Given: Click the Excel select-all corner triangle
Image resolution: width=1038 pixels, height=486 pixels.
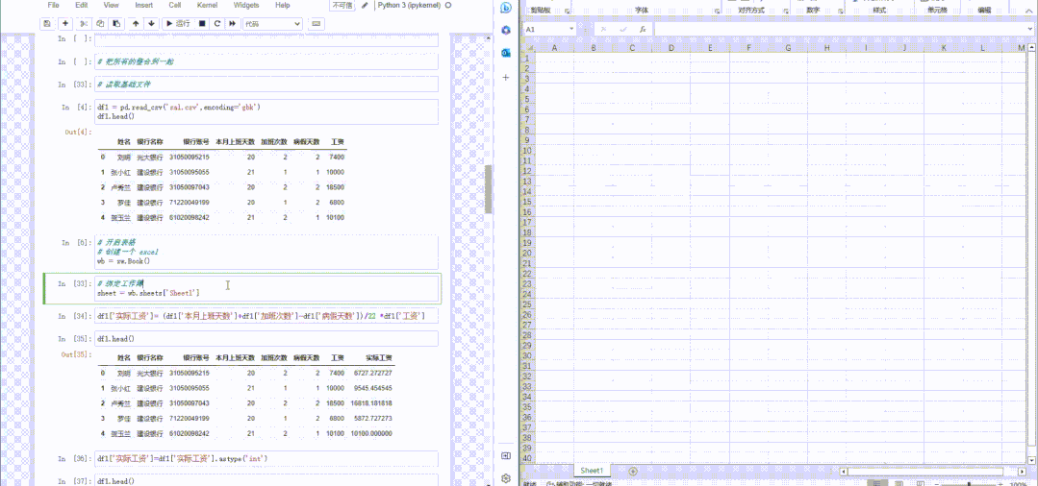Looking at the screenshot, I should click(x=528, y=48).
